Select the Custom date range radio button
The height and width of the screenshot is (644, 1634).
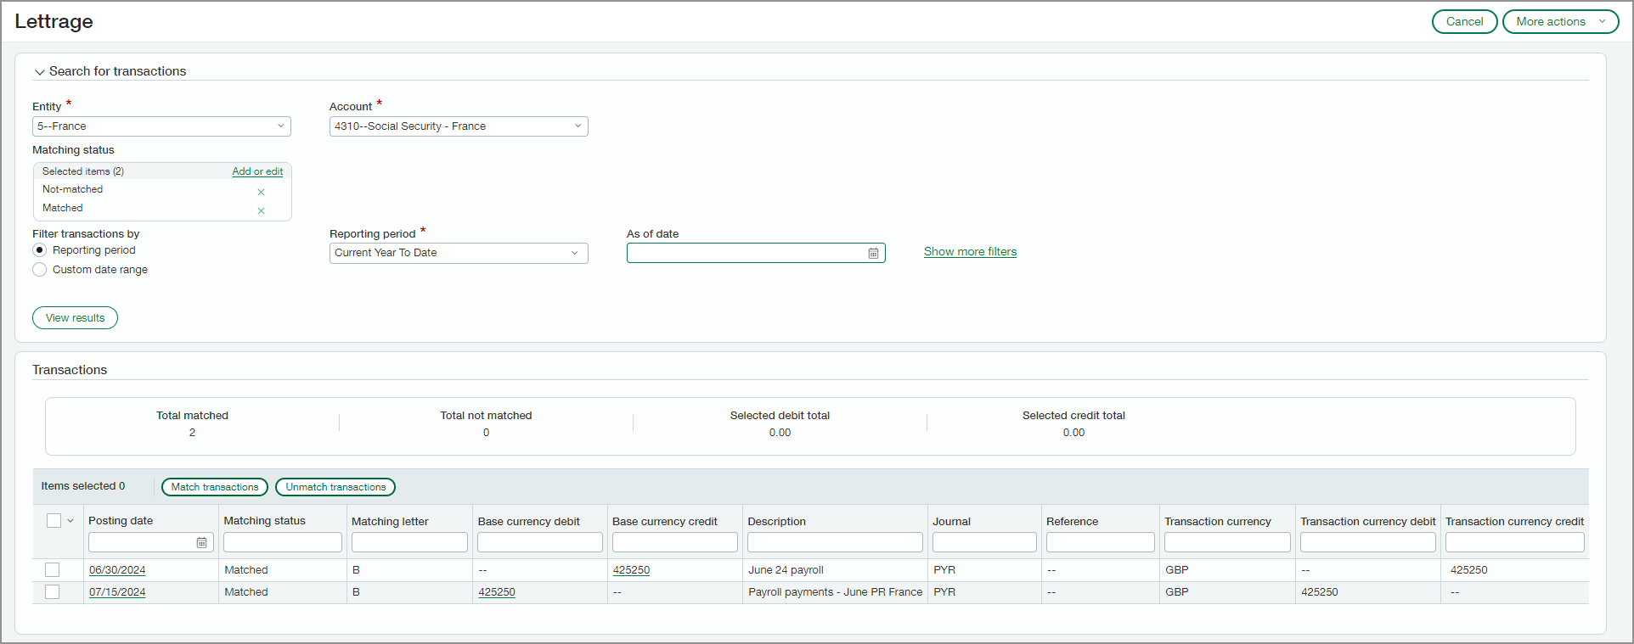[40, 270]
